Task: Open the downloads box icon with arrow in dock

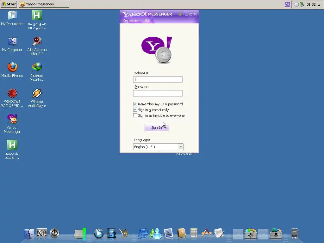Action: click(x=276, y=233)
